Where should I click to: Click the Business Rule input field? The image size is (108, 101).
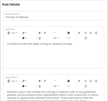[x=54, y=16]
